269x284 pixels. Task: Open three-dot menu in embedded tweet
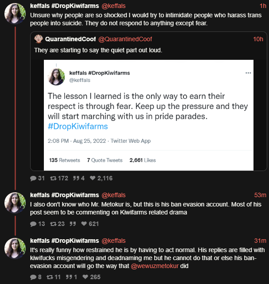click(248, 73)
